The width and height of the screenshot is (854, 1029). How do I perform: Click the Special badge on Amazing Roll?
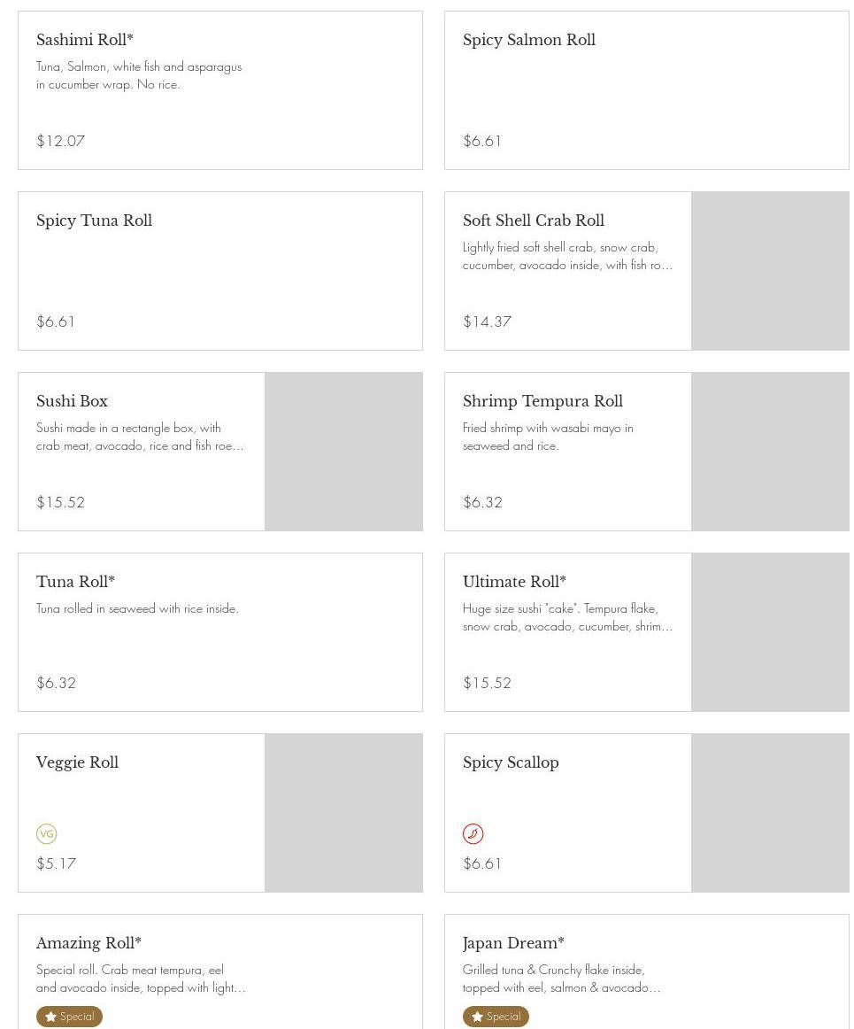tap(69, 1017)
